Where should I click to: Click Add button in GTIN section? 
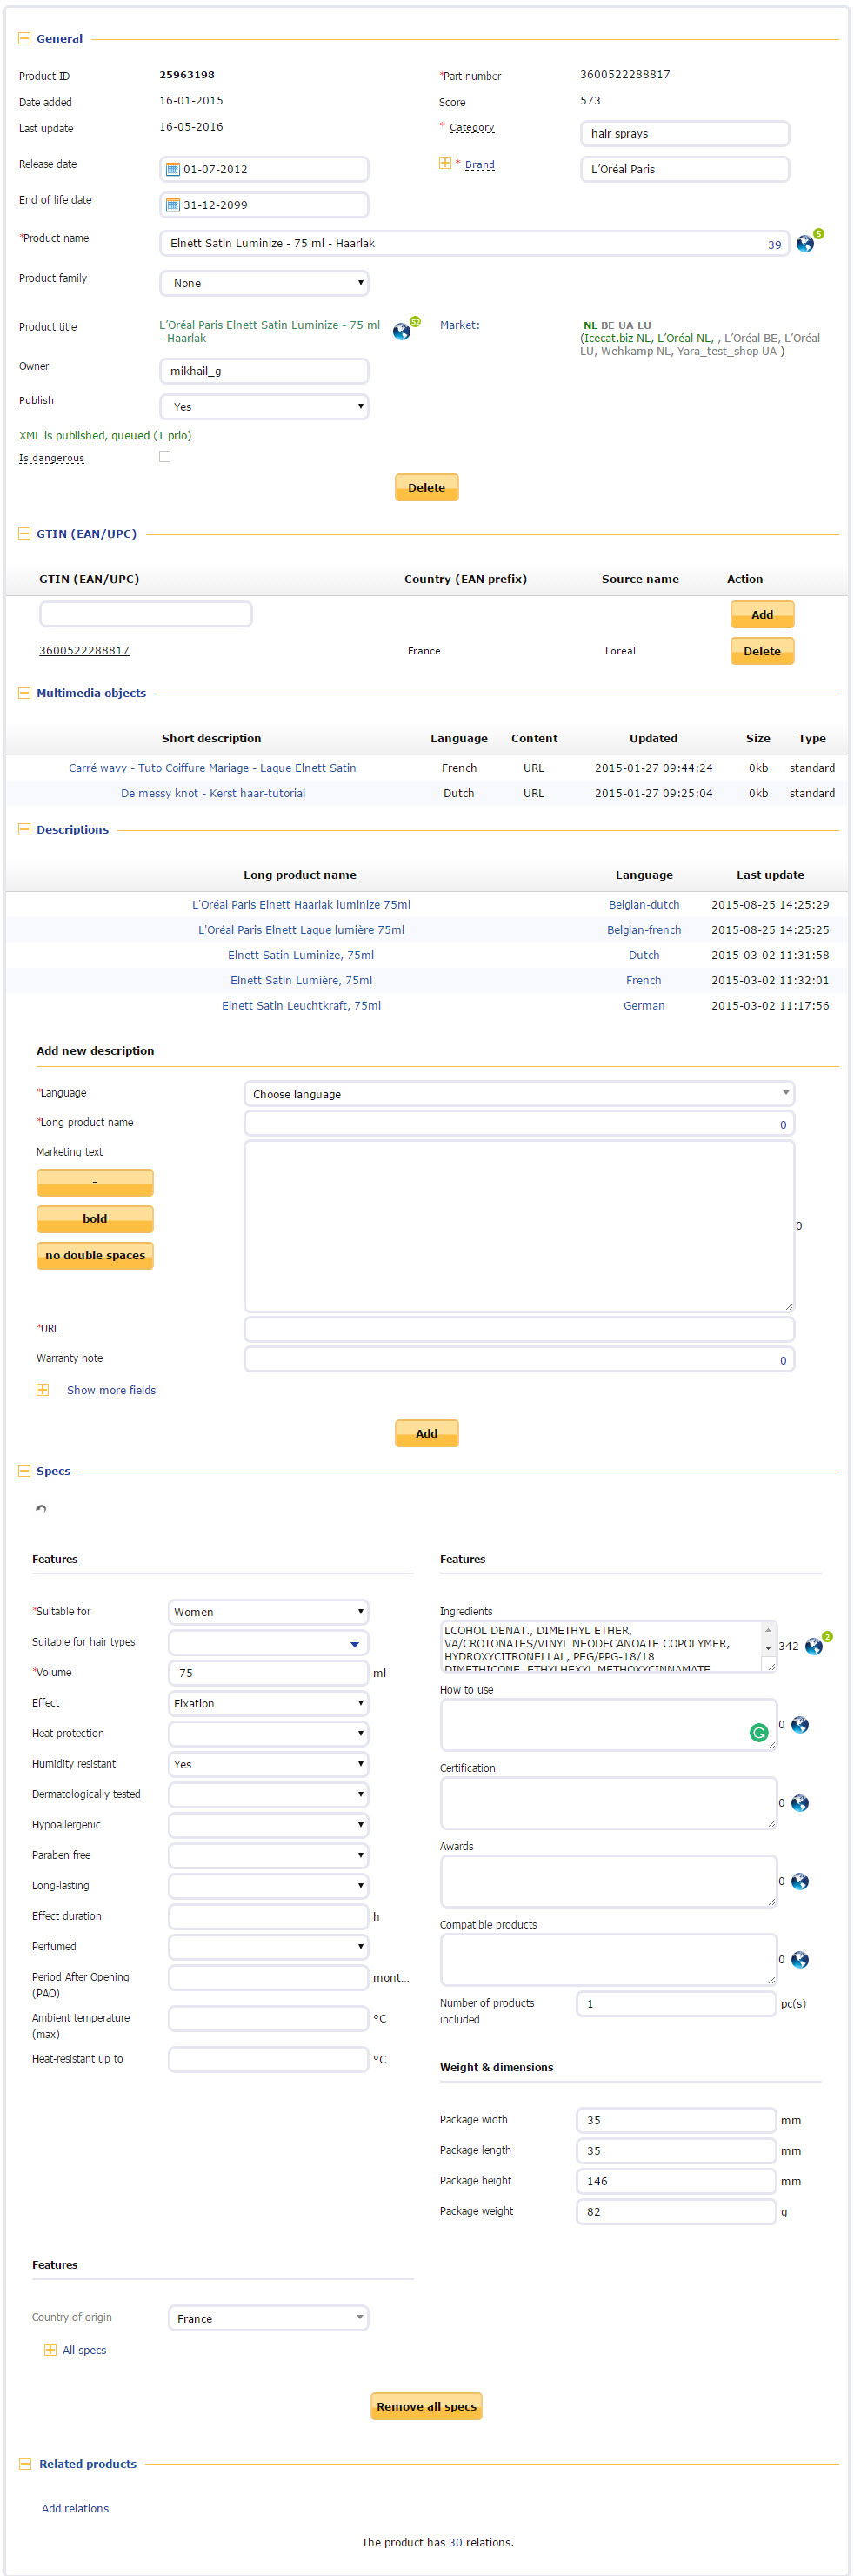[762, 615]
